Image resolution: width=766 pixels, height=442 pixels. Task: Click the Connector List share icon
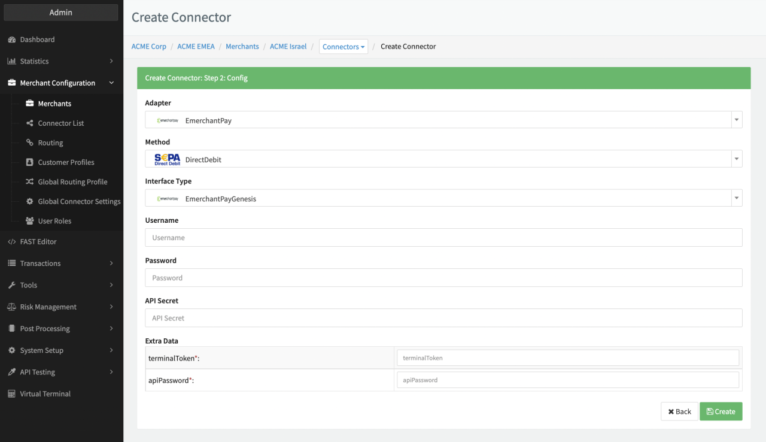coord(30,123)
